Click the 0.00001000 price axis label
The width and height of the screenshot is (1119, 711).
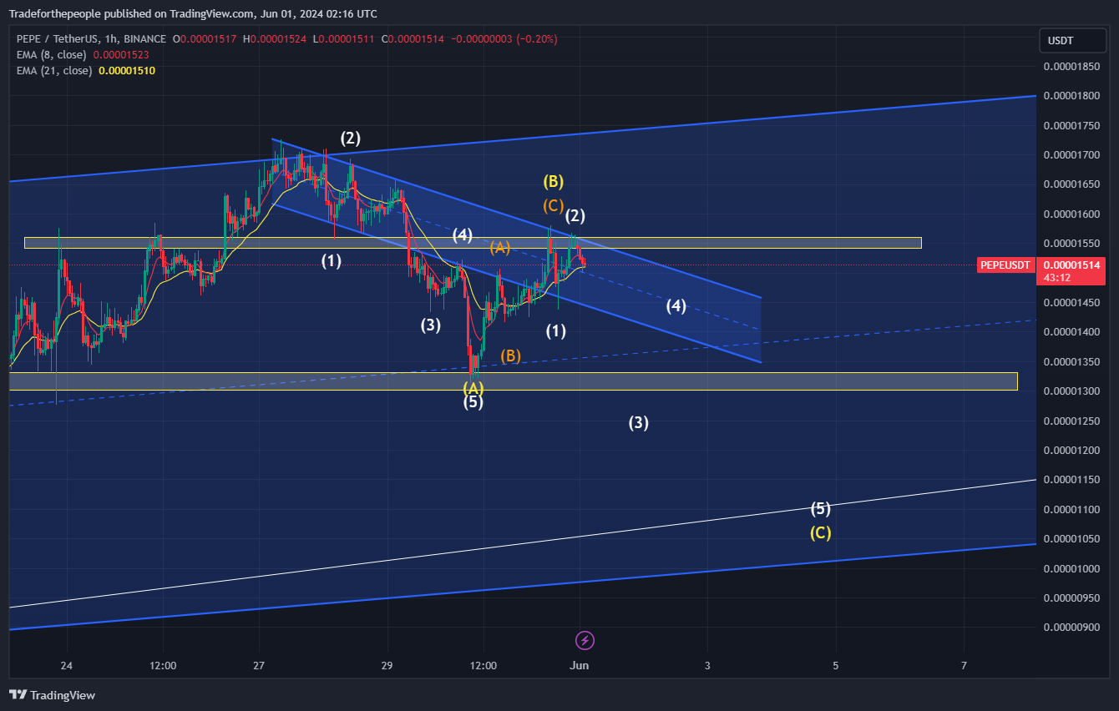coord(1072,568)
